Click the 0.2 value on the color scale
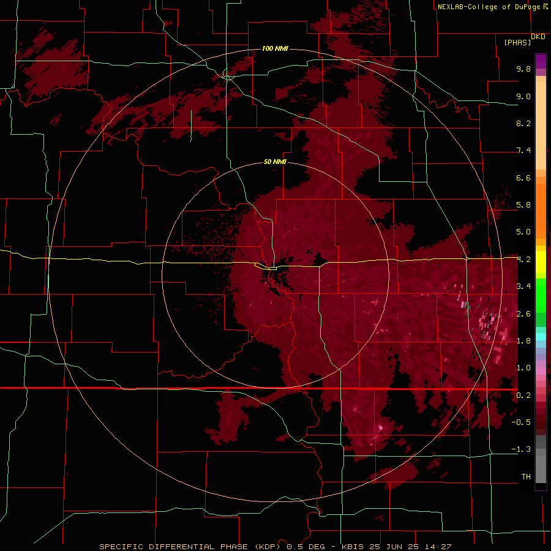The width and height of the screenshot is (551, 551). 523,395
